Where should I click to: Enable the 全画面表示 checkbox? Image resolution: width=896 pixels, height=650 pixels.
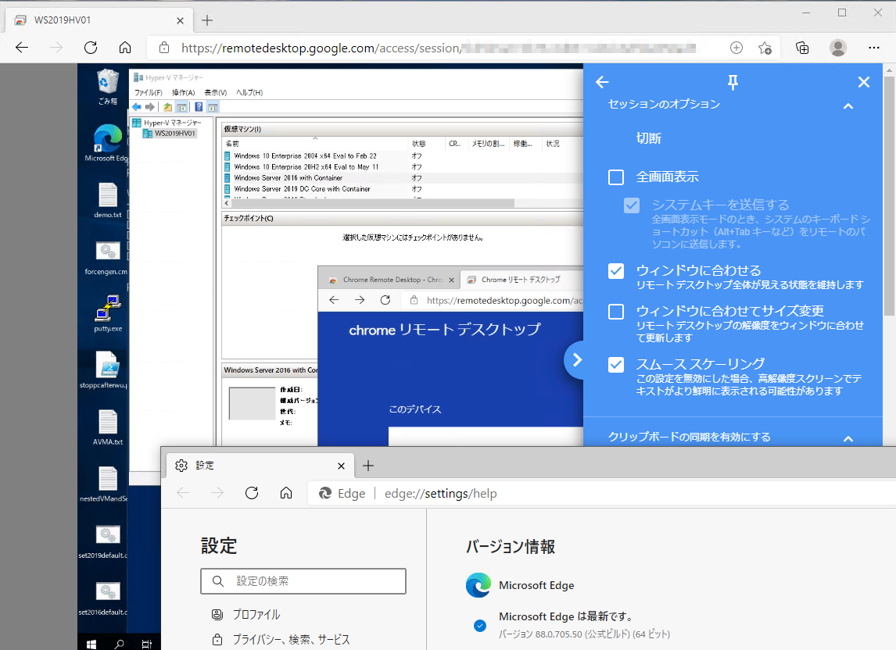click(x=616, y=177)
